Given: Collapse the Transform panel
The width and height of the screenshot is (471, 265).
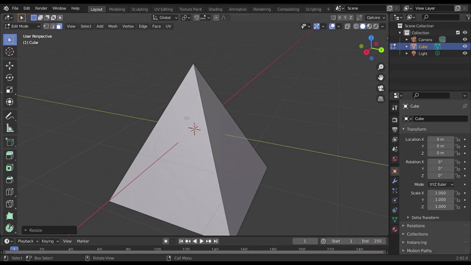Looking at the screenshot, I should click(416, 129).
